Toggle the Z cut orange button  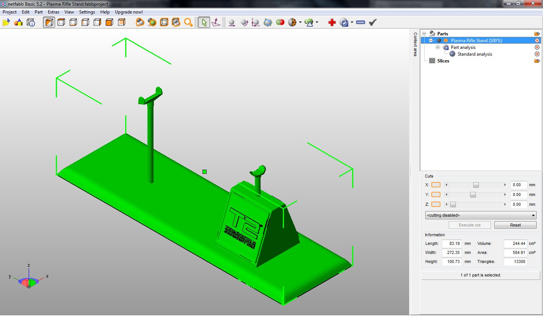point(436,204)
